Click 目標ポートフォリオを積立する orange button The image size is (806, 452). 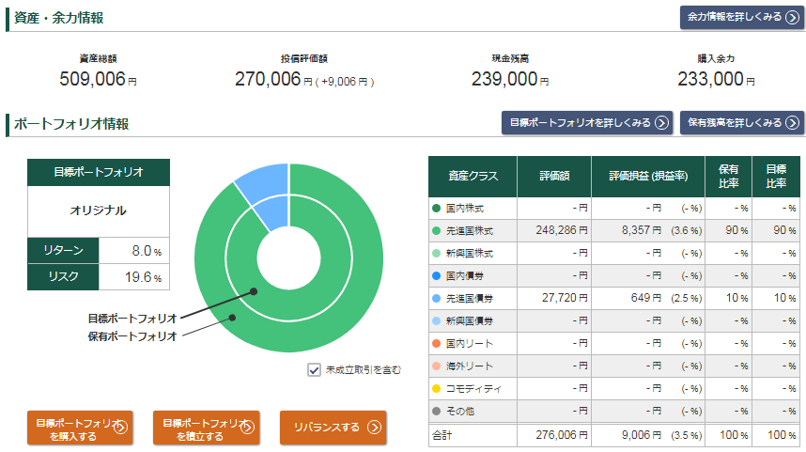point(206,428)
